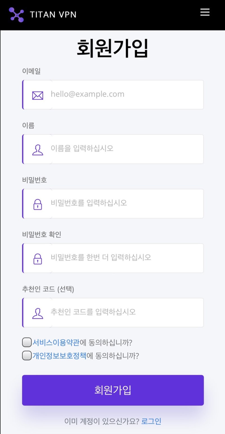This screenshot has width=225, height=434.
Task: Open the 서비스이용약관 terms link
Action: point(56,343)
